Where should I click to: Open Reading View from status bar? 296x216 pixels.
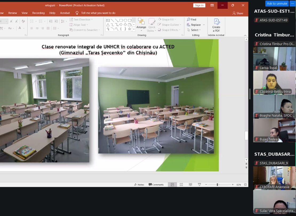pos(190,185)
